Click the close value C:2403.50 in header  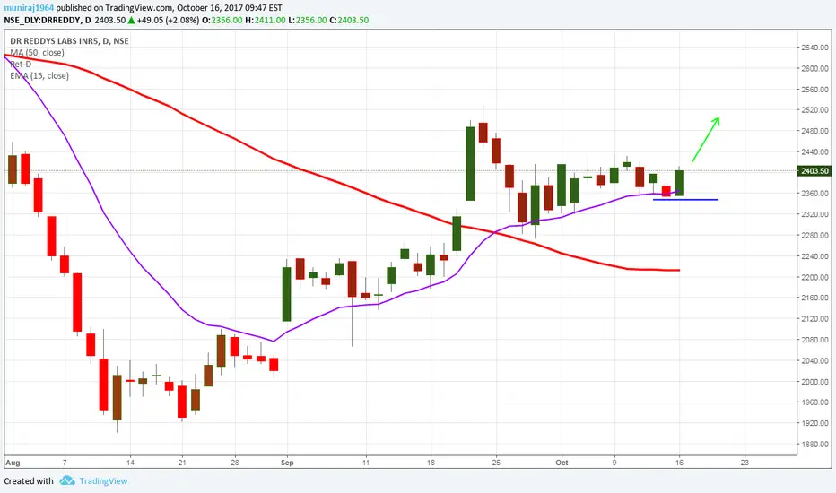point(349,21)
